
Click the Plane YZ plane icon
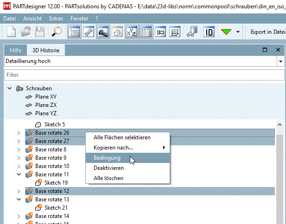[29, 114]
